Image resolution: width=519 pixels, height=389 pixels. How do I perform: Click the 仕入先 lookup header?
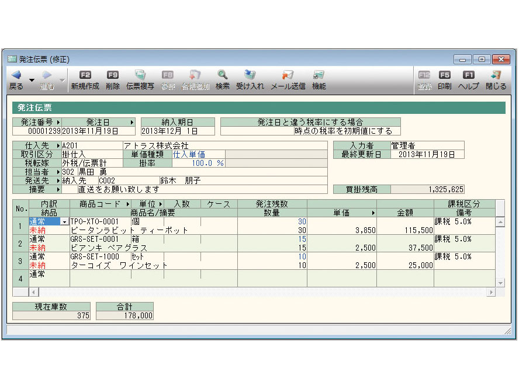(36, 145)
